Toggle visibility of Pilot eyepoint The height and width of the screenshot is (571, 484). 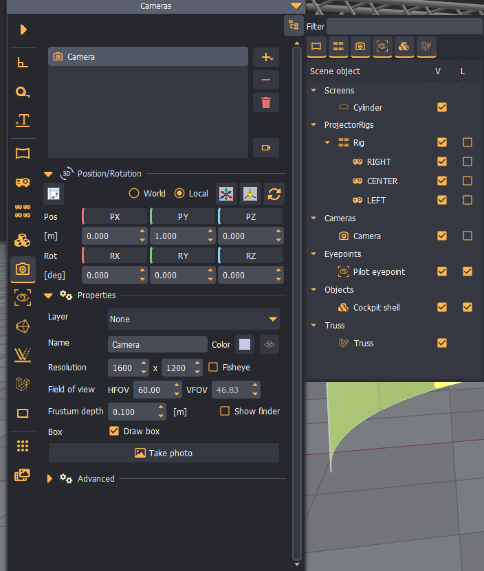(x=442, y=271)
